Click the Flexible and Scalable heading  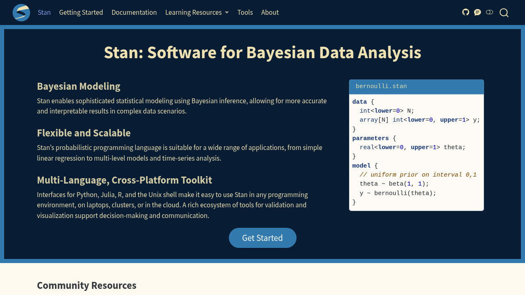(x=84, y=133)
